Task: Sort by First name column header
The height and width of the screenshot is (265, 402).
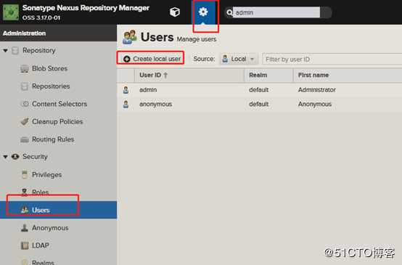Action: [x=348, y=76]
